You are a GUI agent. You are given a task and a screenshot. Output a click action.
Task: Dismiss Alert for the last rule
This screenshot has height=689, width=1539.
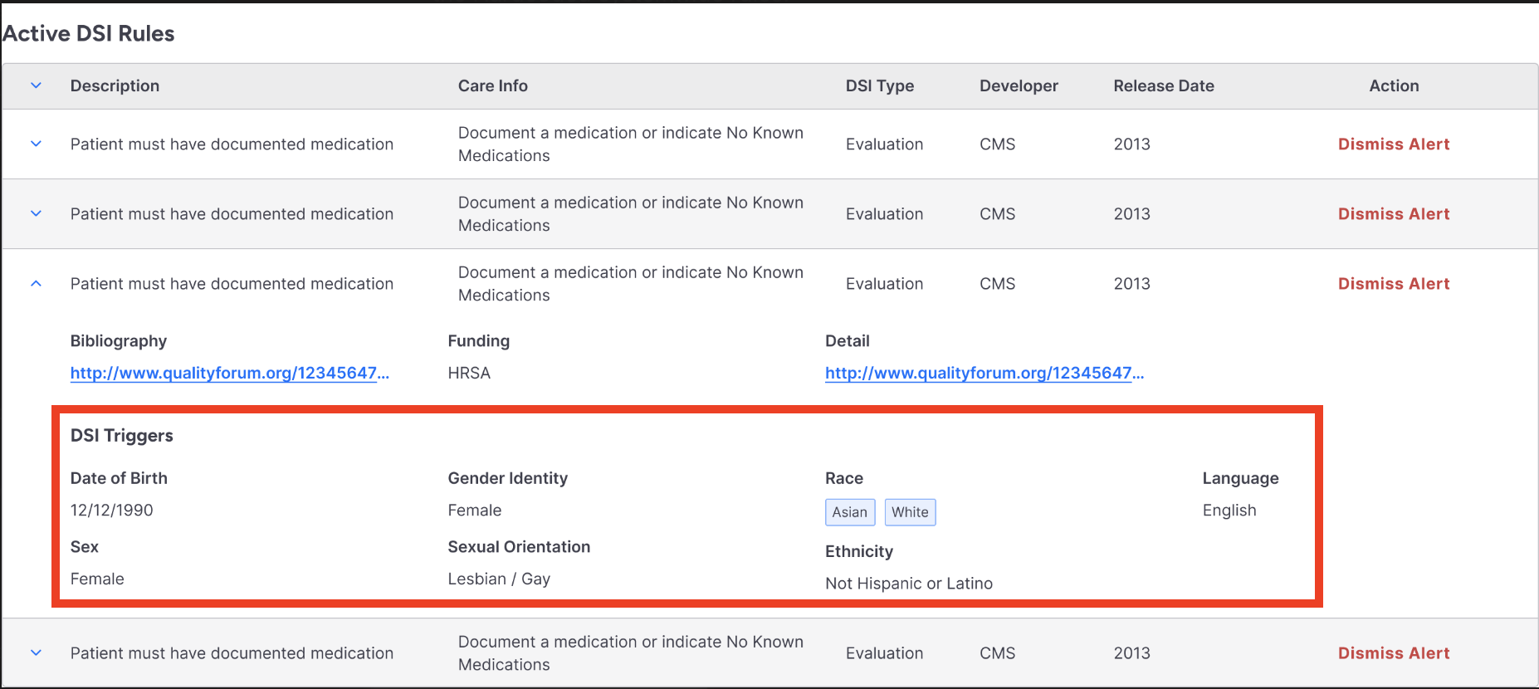pos(1393,652)
